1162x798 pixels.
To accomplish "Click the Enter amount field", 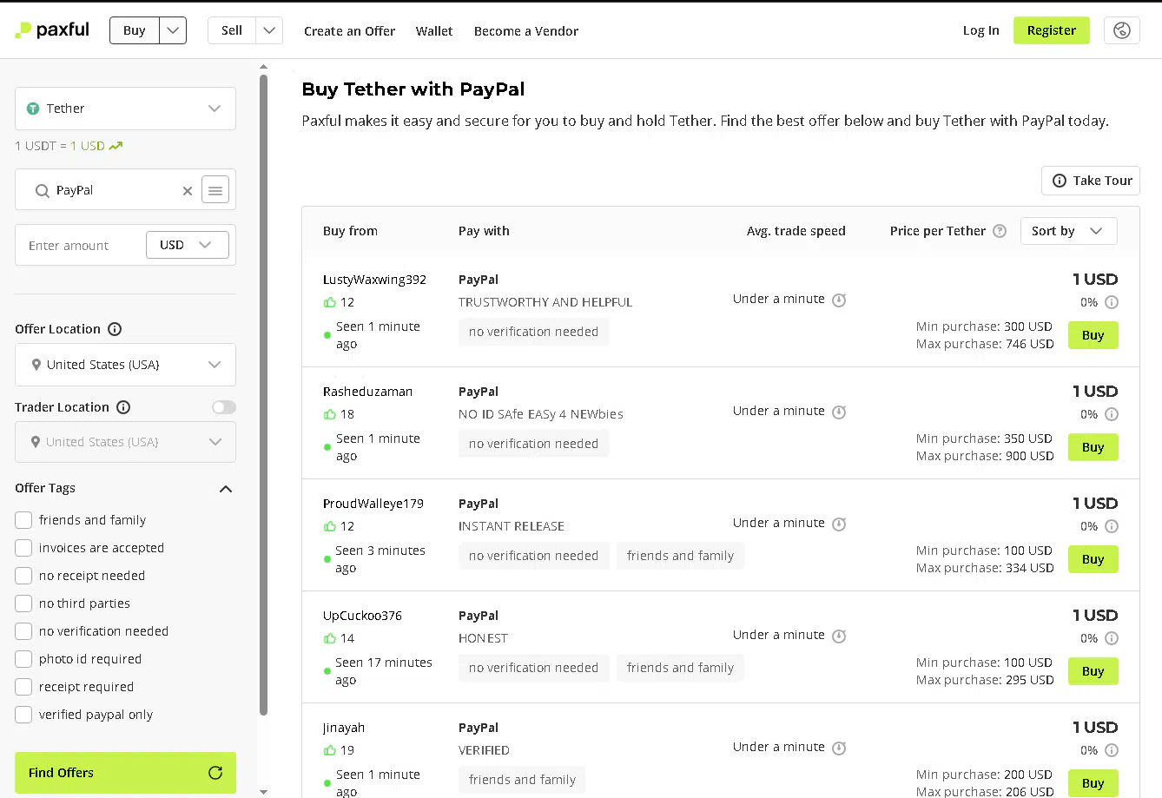I will point(81,246).
